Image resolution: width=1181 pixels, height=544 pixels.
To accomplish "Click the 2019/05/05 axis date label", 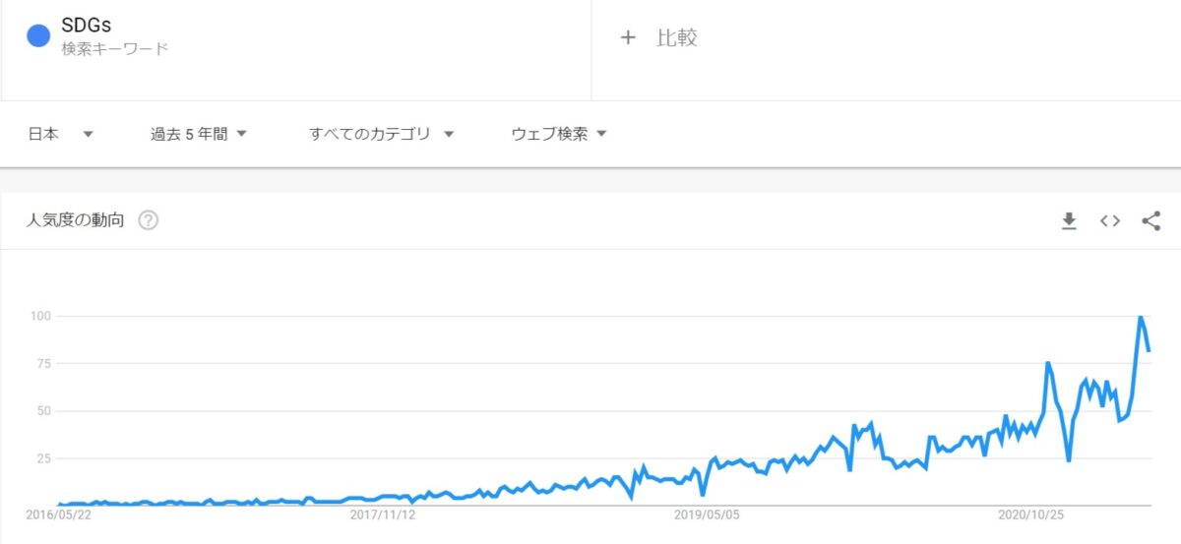I will [x=707, y=514].
